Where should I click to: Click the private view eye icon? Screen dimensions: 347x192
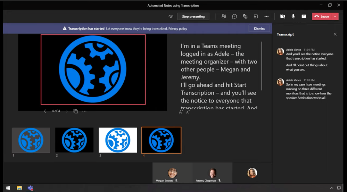(171, 16)
